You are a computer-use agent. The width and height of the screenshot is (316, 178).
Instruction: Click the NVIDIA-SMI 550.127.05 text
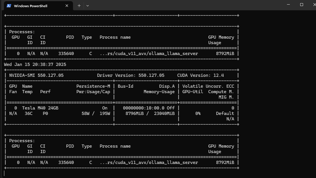coord(36,75)
